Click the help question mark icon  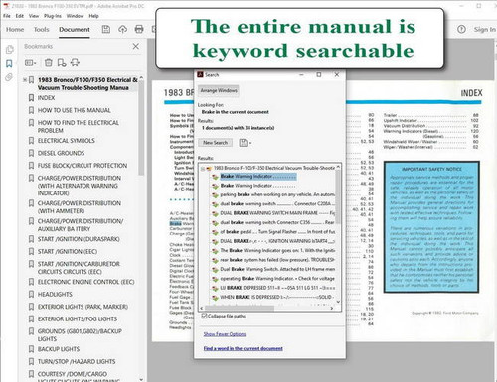[x=461, y=29]
